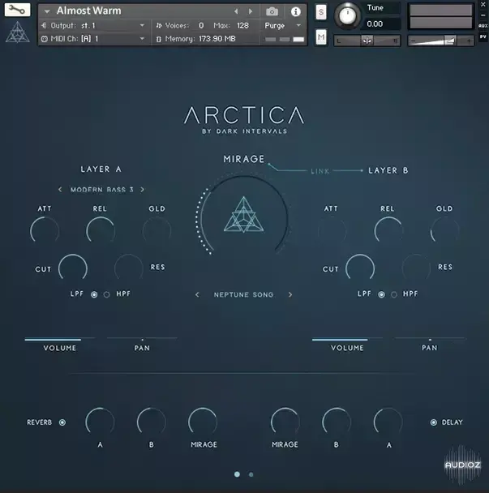
Task: Click Layer A CUT knob
Action: (x=73, y=268)
